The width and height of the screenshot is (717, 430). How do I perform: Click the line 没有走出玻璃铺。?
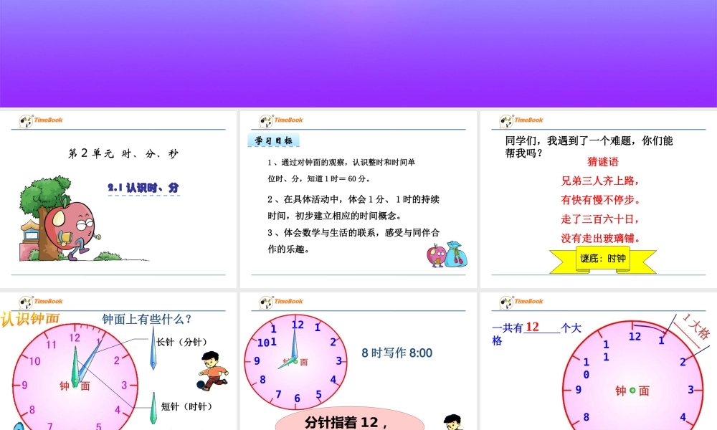point(600,239)
